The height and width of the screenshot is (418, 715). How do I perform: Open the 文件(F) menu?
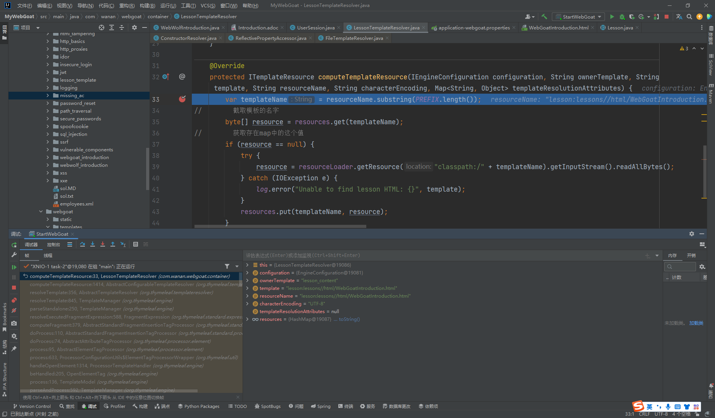(x=24, y=5)
